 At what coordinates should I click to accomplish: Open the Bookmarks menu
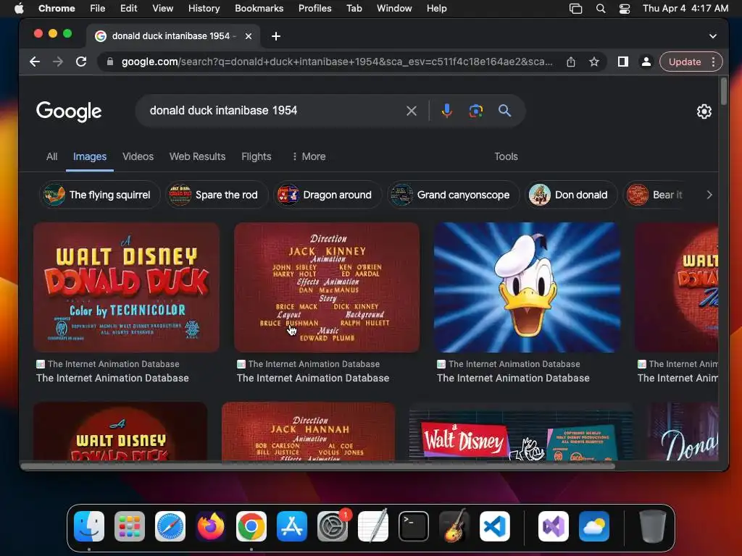pyautogui.click(x=259, y=9)
